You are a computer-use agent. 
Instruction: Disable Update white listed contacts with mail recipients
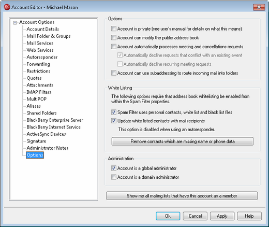tap(114, 121)
